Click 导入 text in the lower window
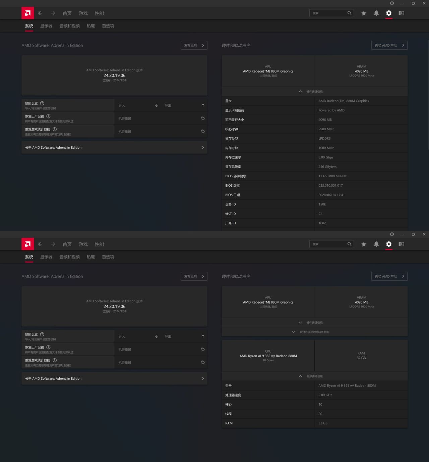This screenshot has width=429, height=462. point(122,337)
